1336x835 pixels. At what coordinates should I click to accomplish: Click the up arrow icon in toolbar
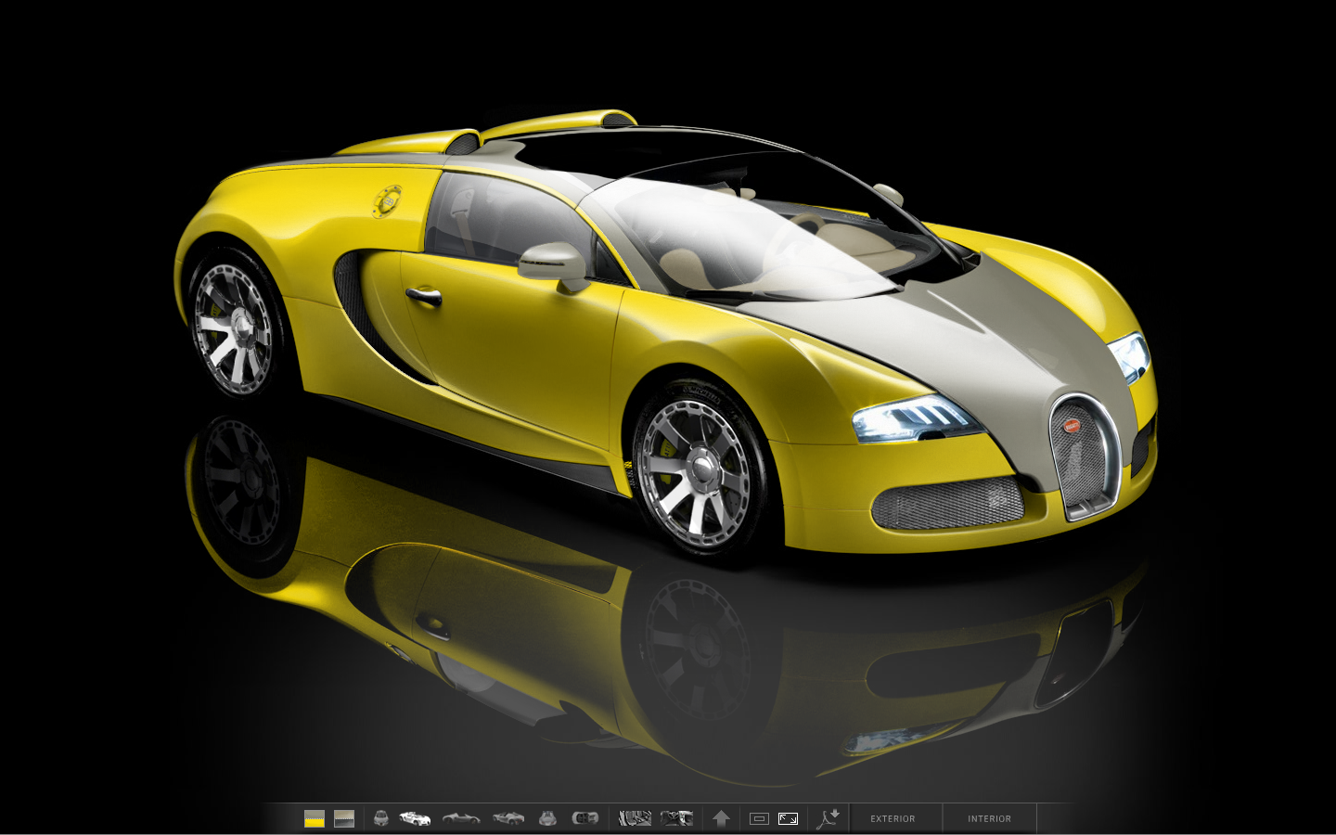point(721,818)
